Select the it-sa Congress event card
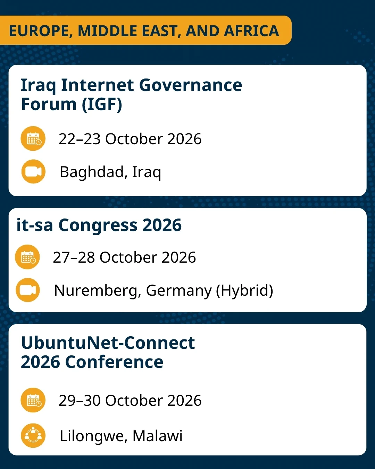This screenshot has width=375, height=469. [x=187, y=260]
